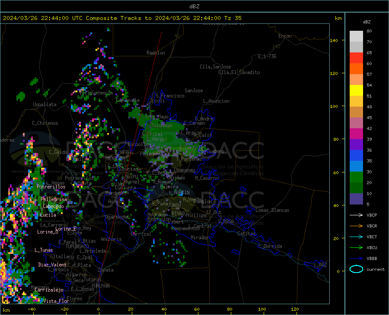
Task: Click the Clla.SanJose label
Action: pos(215,67)
